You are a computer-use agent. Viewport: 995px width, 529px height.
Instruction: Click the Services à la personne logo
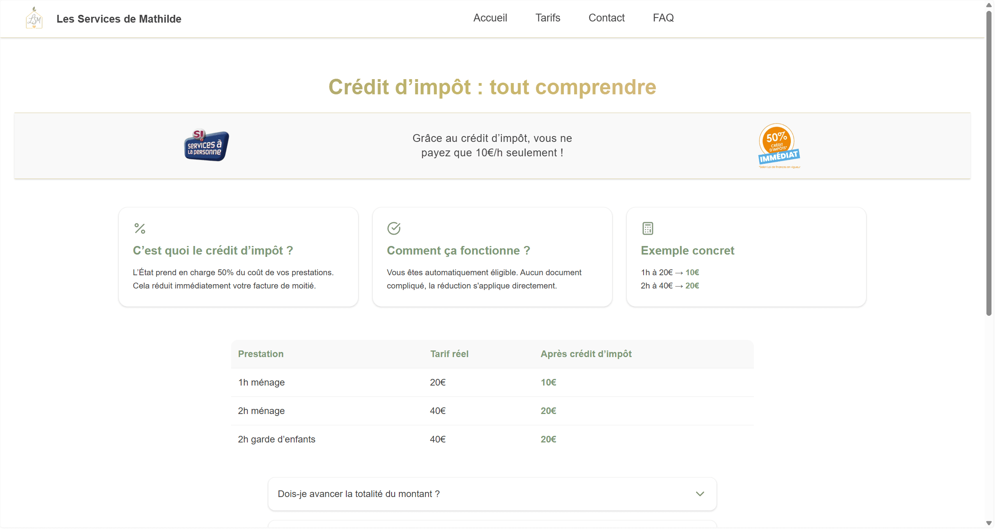[206, 145]
